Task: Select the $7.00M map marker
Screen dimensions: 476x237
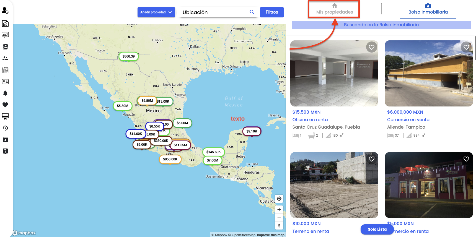Action: coord(213,160)
